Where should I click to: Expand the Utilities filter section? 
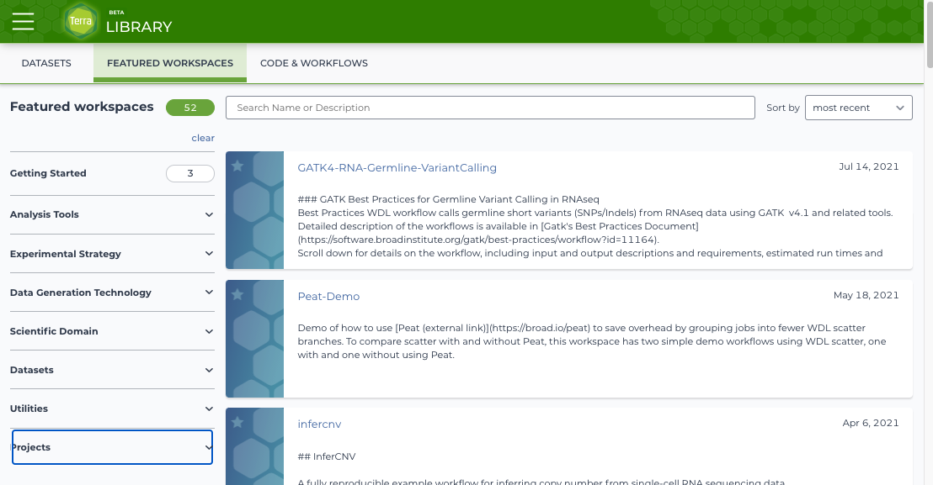[112, 409]
